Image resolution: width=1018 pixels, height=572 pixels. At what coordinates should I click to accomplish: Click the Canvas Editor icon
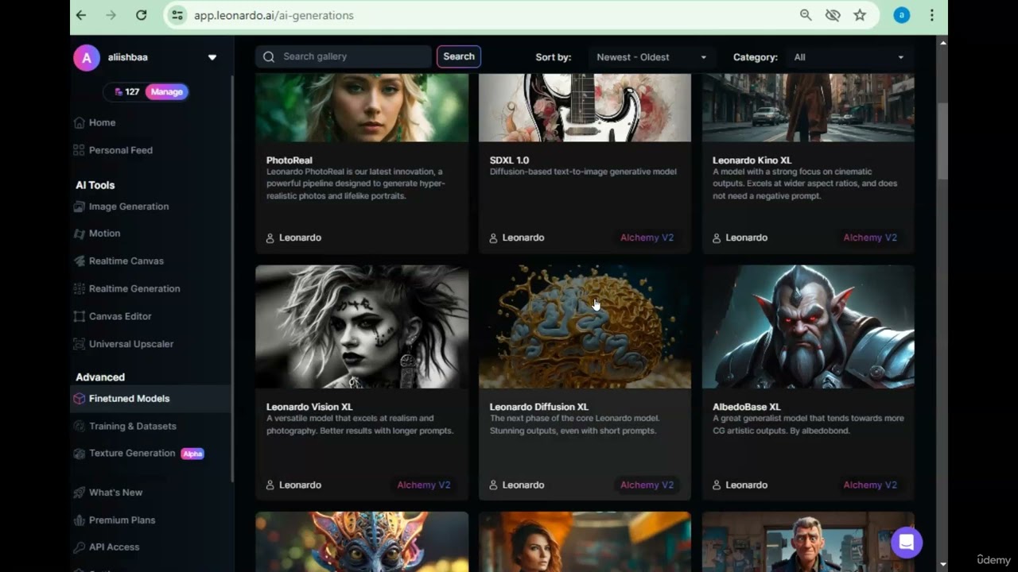point(79,316)
